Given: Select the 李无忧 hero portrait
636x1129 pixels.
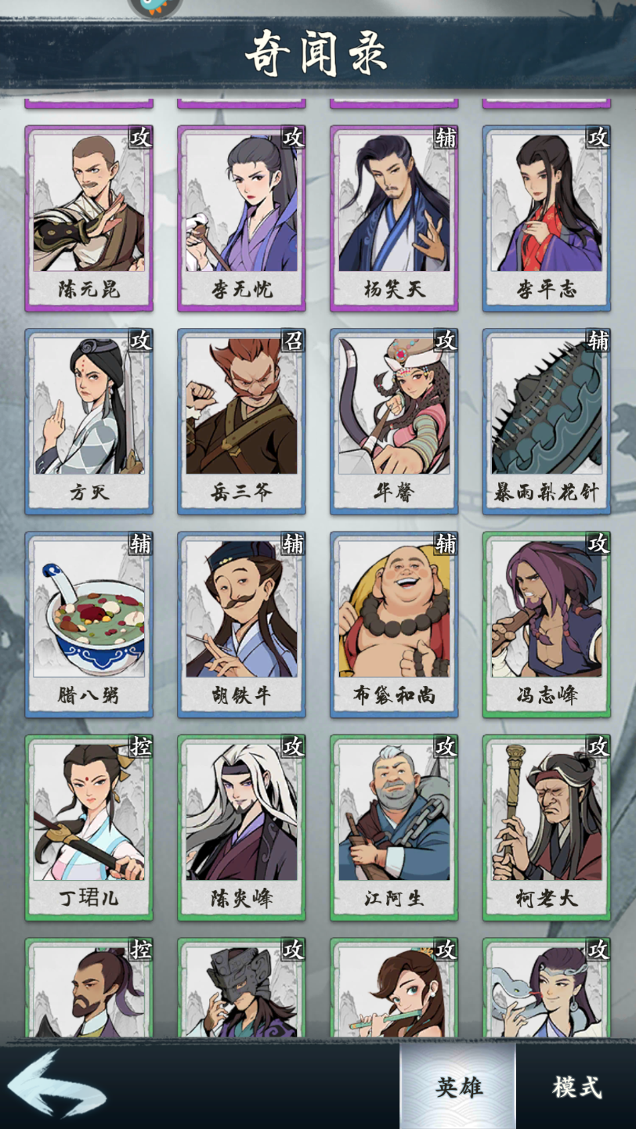Looking at the screenshot, I should pyautogui.click(x=241, y=218).
